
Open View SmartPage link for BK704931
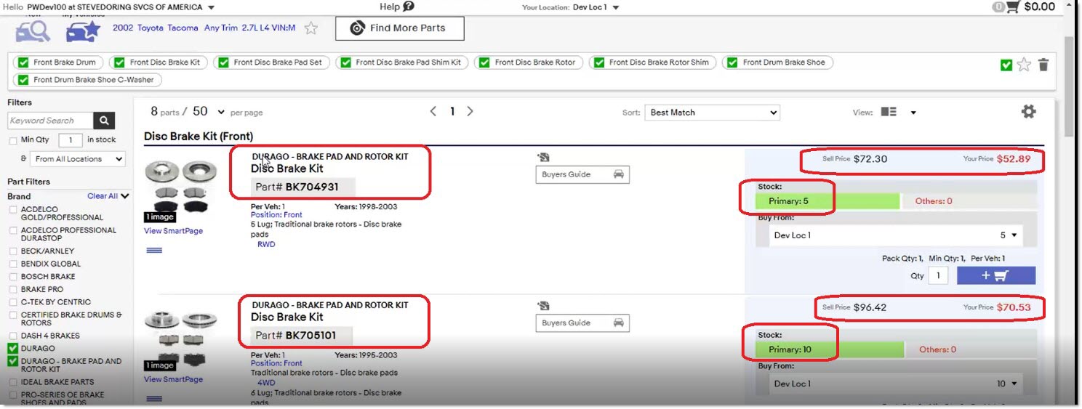173,231
